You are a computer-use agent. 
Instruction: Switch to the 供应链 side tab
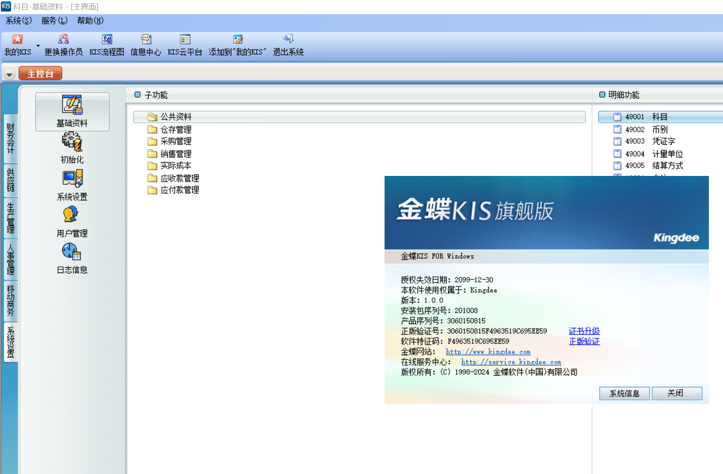tap(11, 180)
